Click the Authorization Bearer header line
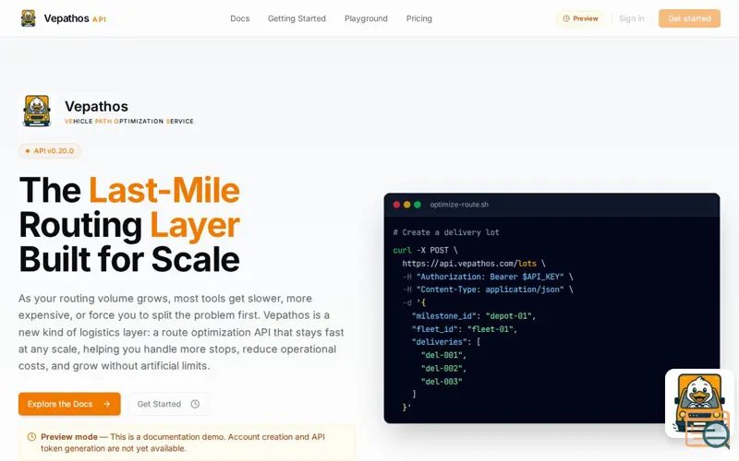This screenshot has height=461, width=739. (488, 277)
